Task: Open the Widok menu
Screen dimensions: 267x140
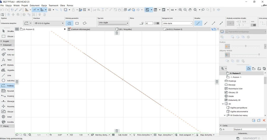Action: tap(17, 6)
